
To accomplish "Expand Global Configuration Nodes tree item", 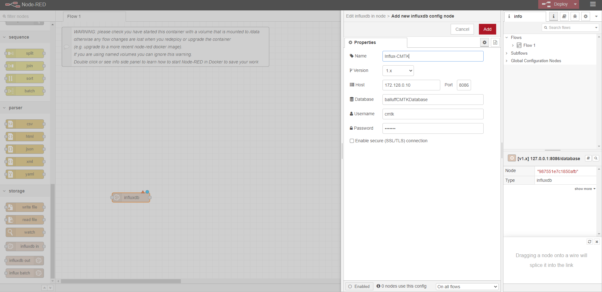I will (507, 61).
